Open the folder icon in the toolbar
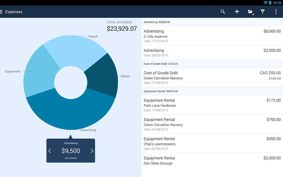This screenshot has width=283, height=177. click(x=250, y=12)
